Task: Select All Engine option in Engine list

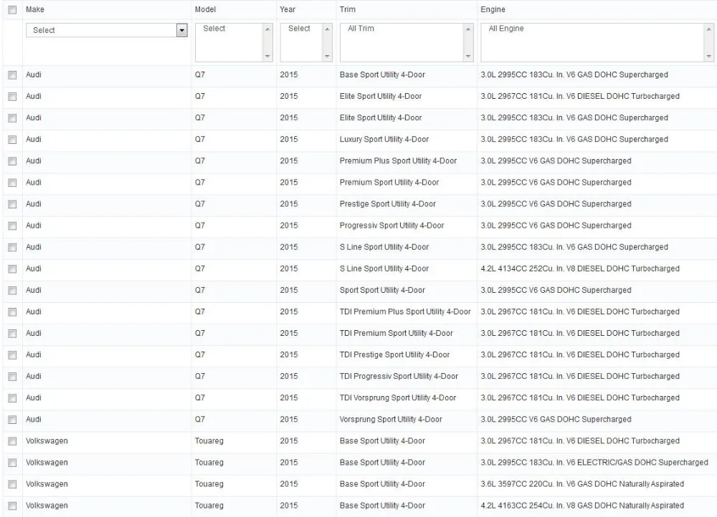Action: pyautogui.click(x=505, y=29)
